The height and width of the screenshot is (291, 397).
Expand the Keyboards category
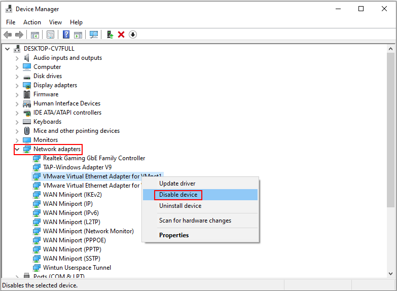tap(17, 122)
